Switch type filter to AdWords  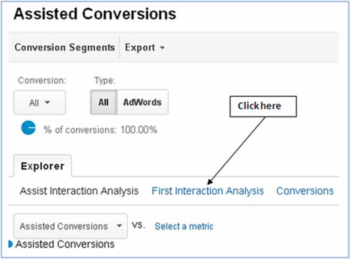143,103
